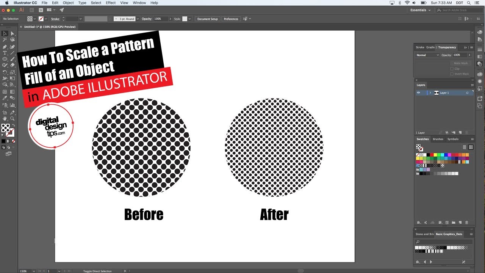Click the Delete Swatch trash icon
The width and height of the screenshot is (485, 273).
[x=466, y=223]
